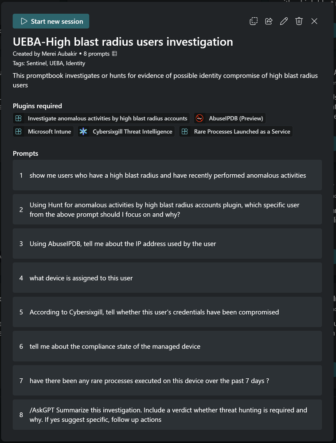Select prompt 2 about which user to focus on
The image size is (336, 443).
168,209
